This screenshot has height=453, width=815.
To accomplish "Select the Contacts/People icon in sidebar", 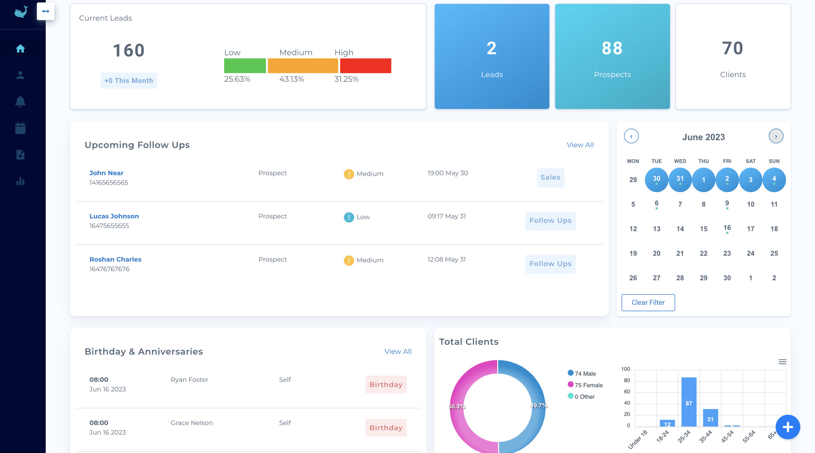I will tap(20, 75).
